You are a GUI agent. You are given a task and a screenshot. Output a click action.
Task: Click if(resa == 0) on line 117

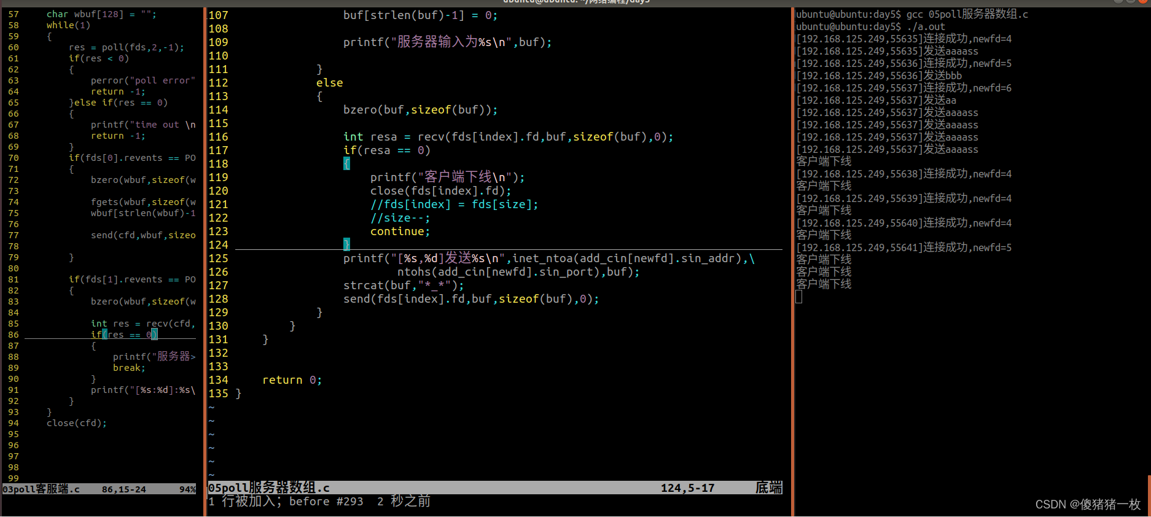tap(386, 150)
